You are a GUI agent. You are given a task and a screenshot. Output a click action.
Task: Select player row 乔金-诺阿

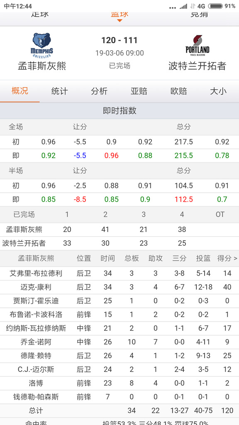click(x=119, y=342)
